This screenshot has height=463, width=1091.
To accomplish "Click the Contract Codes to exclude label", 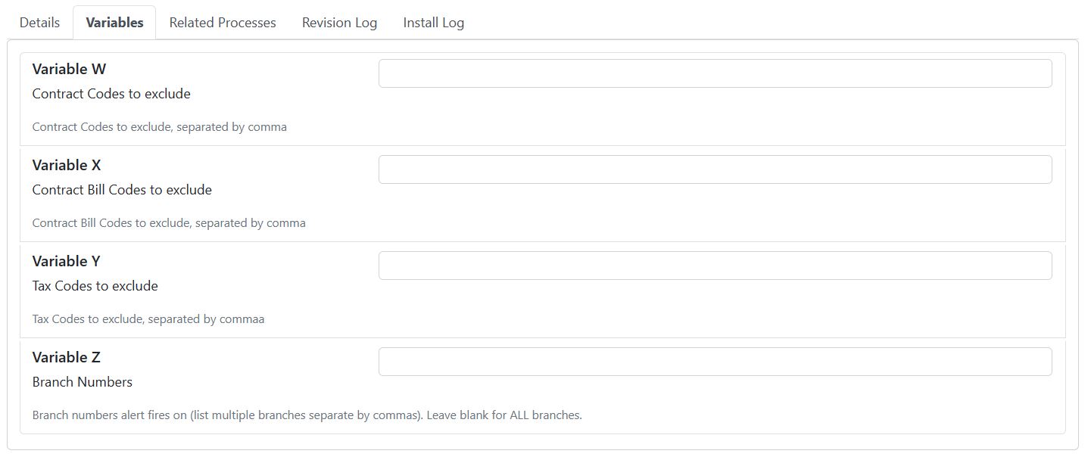I will 111,94.
